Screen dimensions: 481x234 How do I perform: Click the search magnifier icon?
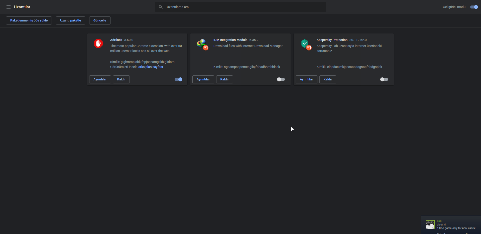[x=161, y=7]
